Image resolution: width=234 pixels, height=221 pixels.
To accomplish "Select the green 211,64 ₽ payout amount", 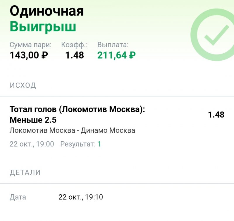I will point(116,55).
